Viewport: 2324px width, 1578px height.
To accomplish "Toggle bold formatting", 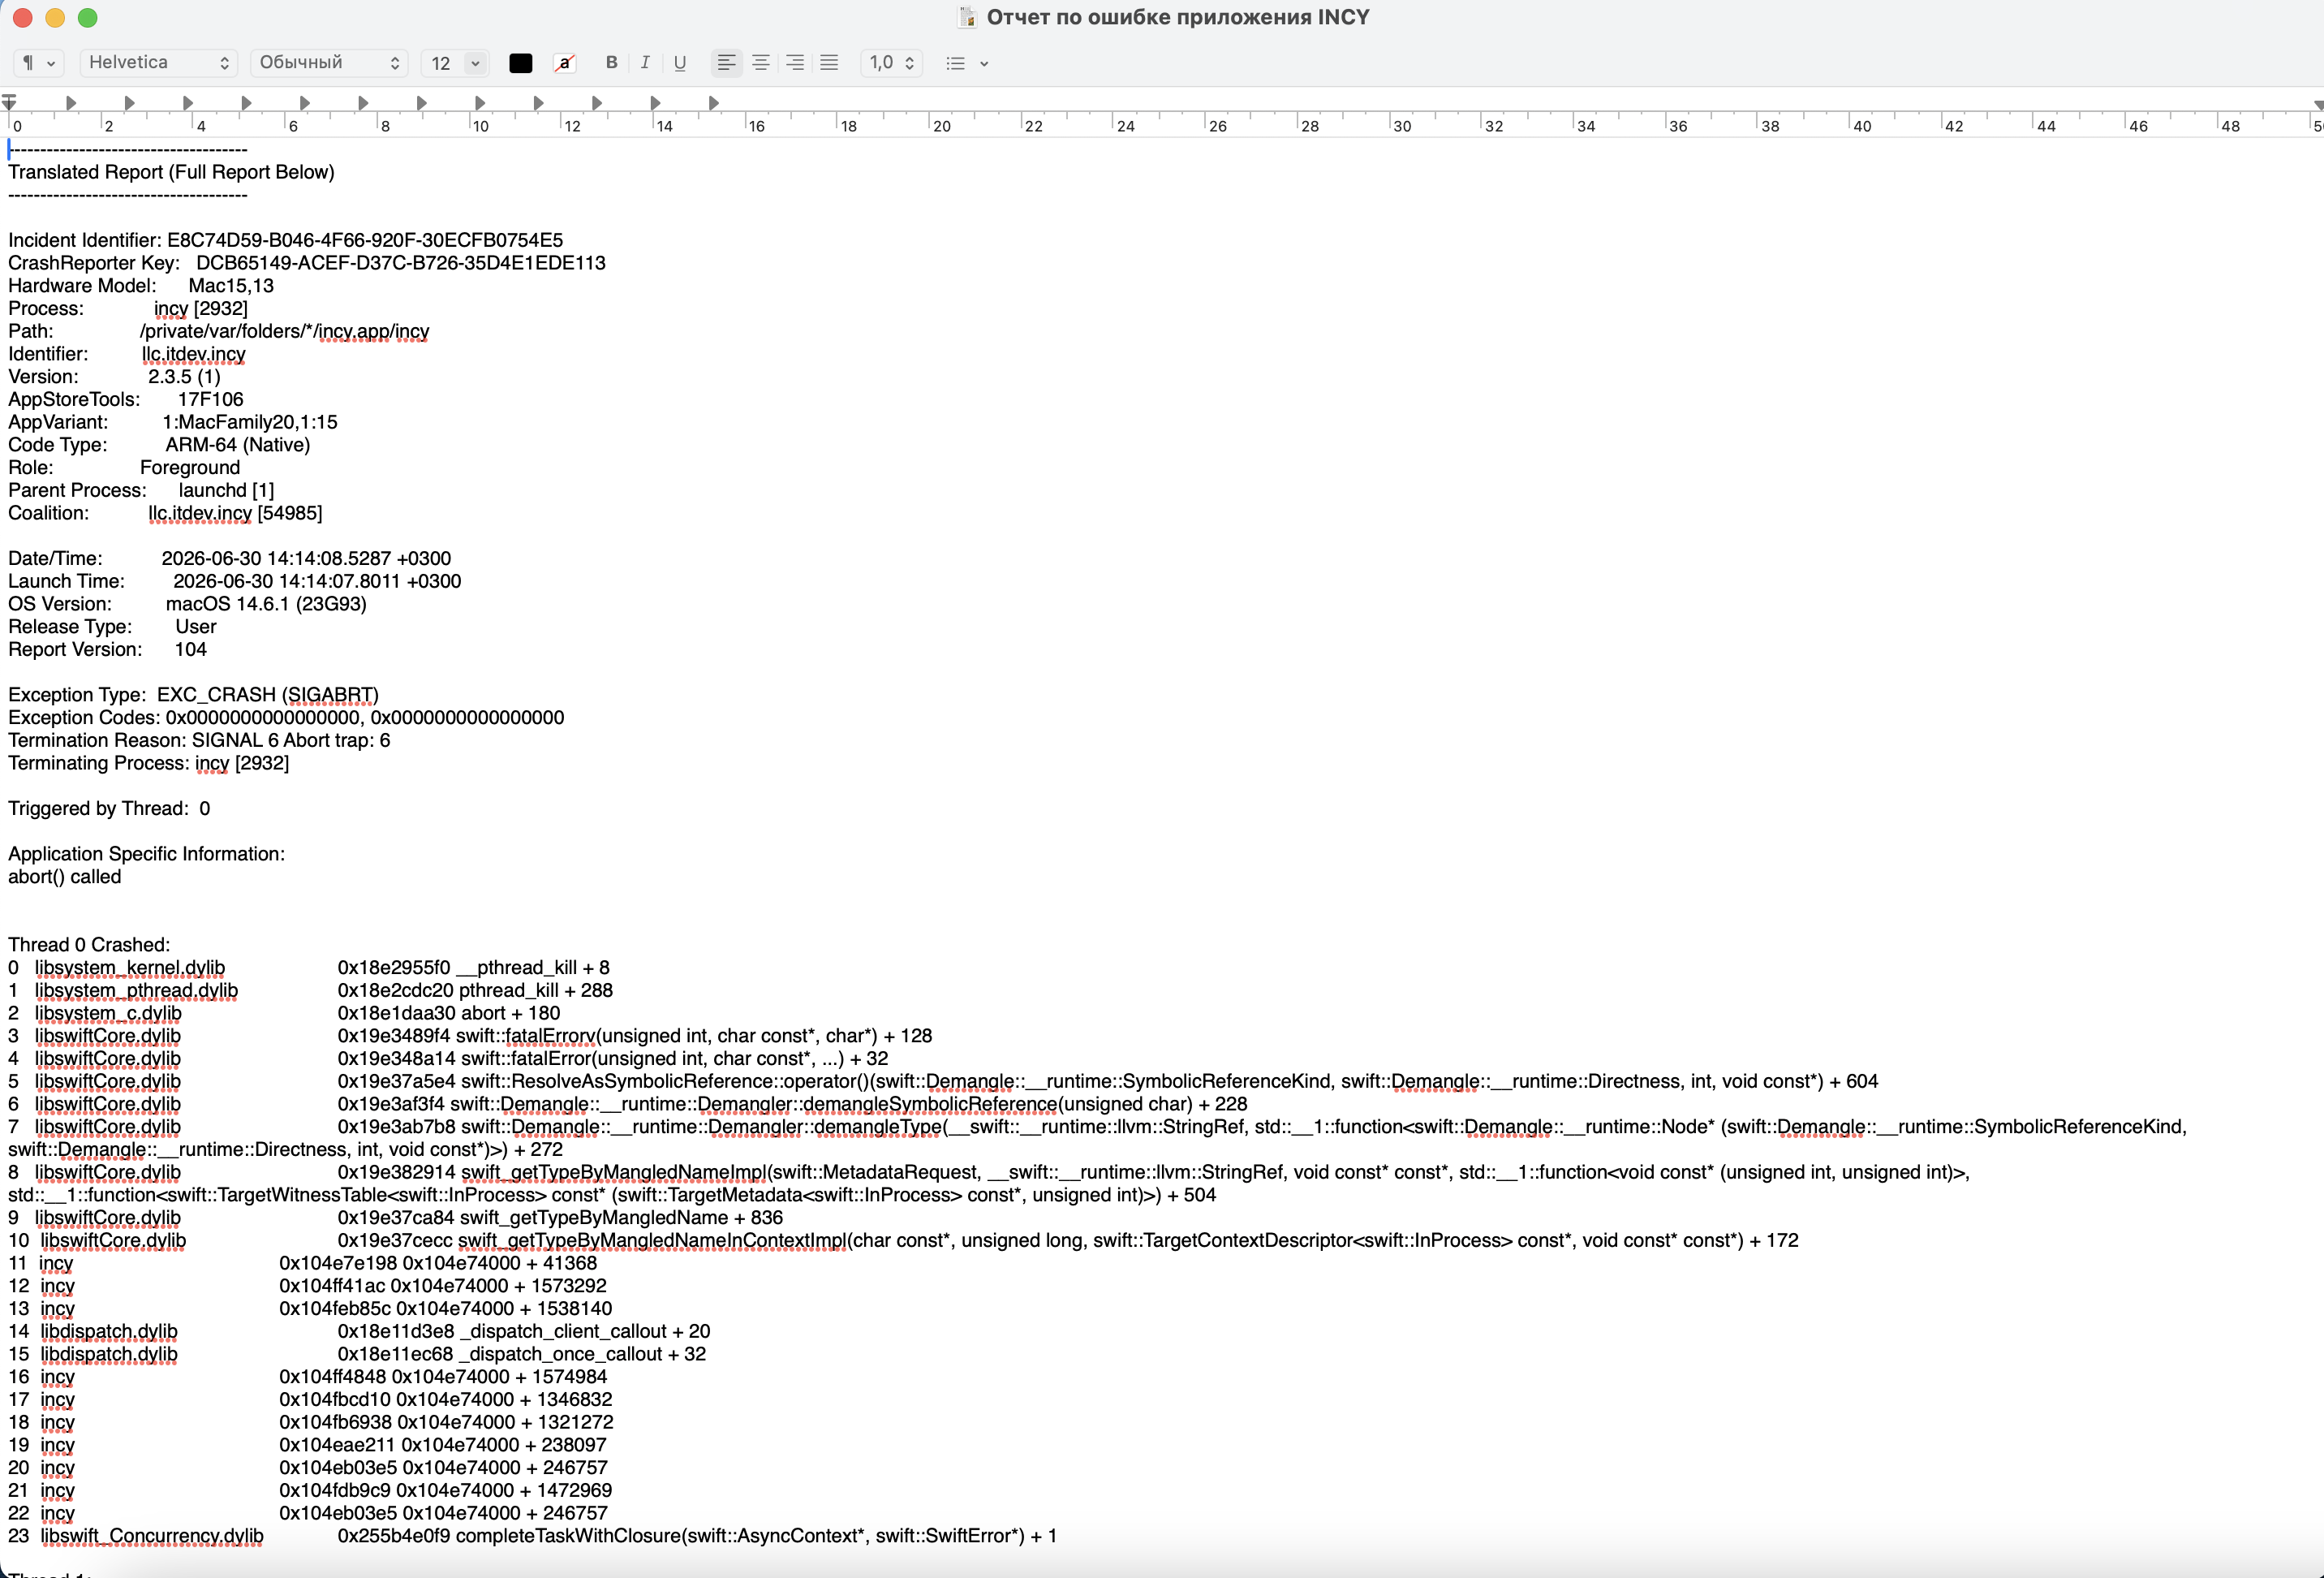I will tap(612, 63).
